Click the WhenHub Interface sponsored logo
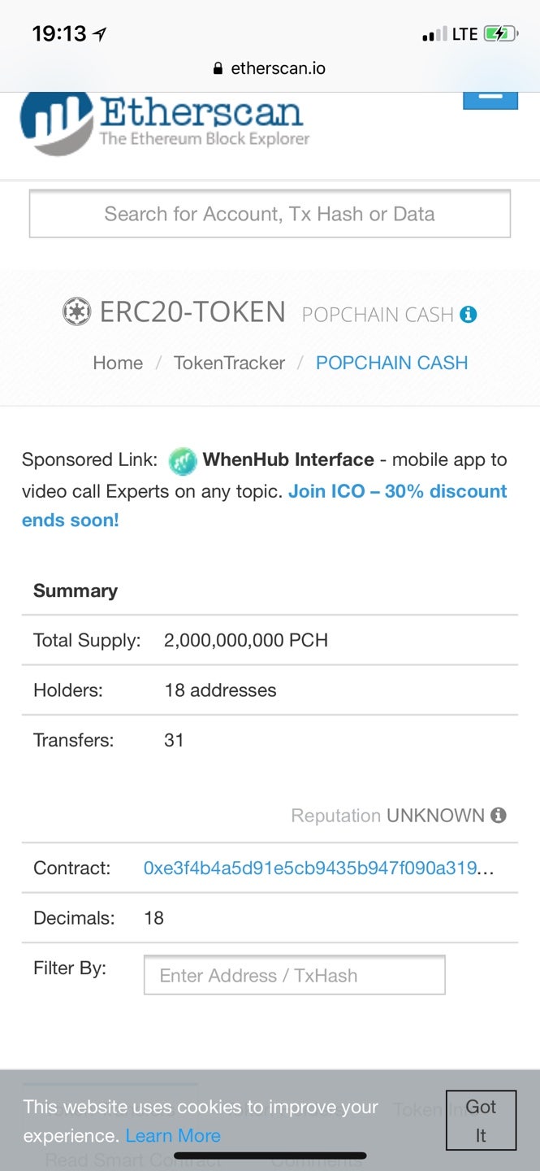The width and height of the screenshot is (540, 1171). click(x=184, y=459)
